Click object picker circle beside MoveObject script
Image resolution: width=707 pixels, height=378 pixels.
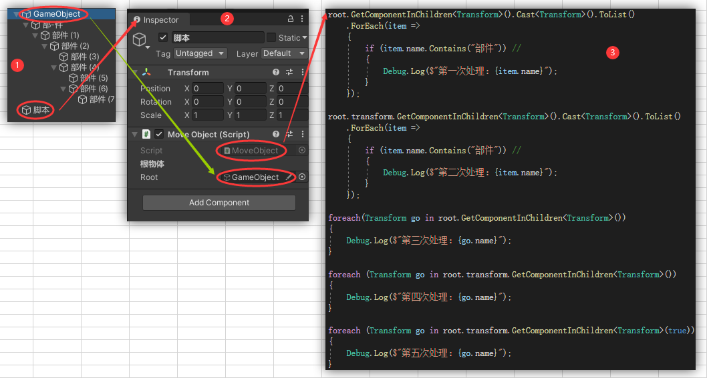302,150
